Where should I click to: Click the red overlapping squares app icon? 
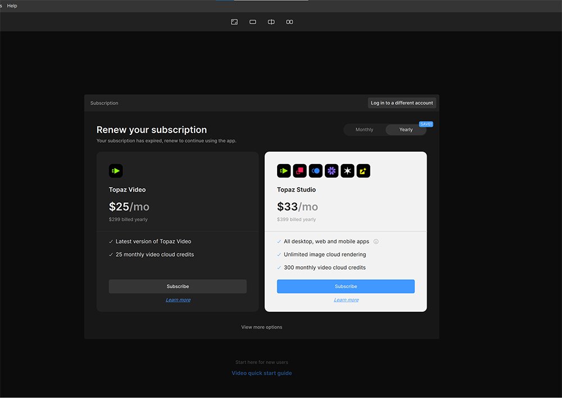click(x=300, y=171)
